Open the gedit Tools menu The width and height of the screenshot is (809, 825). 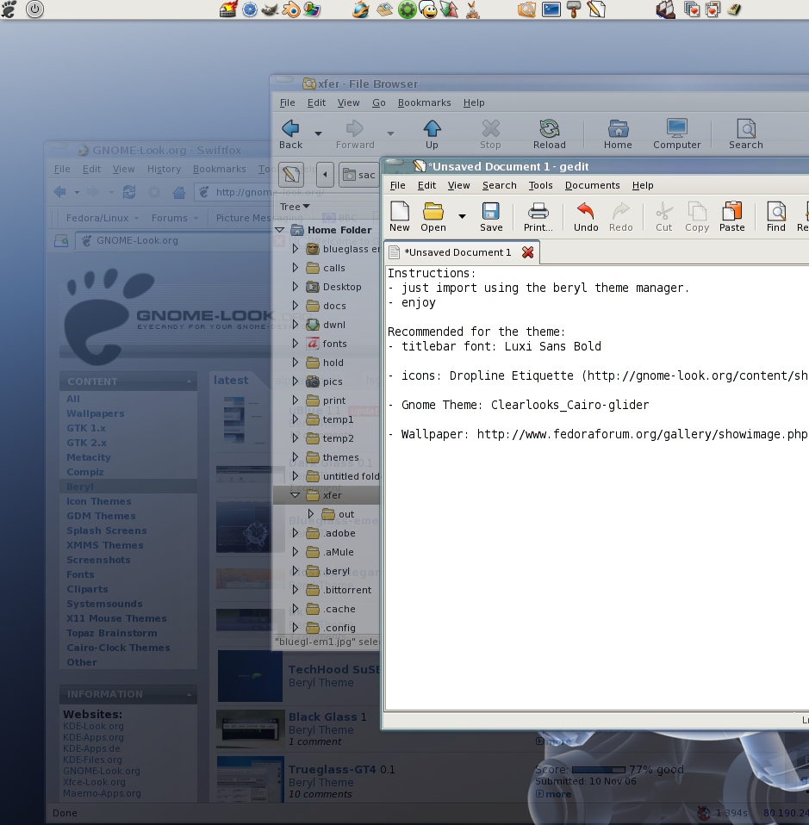(x=540, y=185)
